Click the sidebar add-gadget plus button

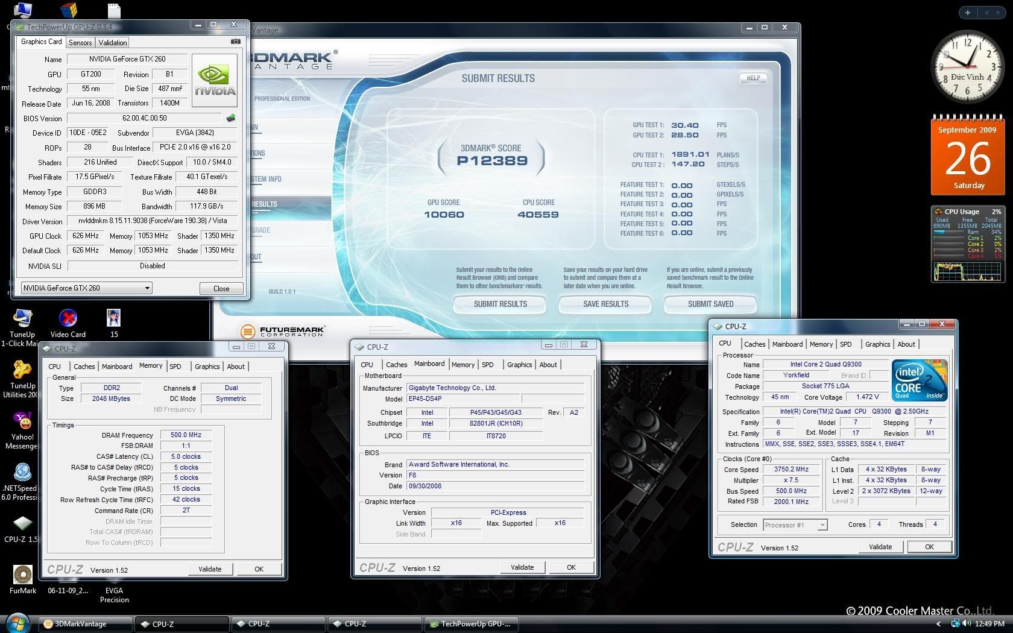[x=968, y=13]
